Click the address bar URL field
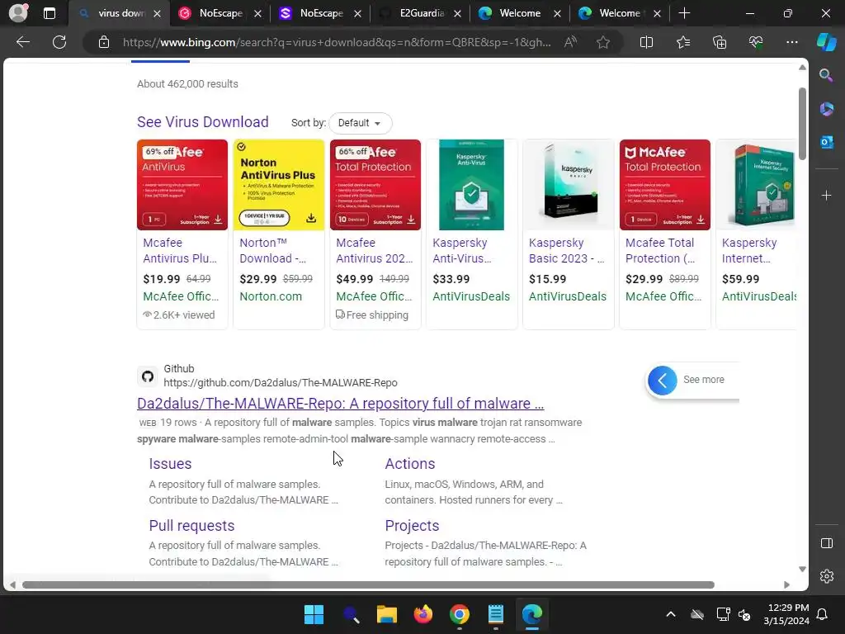This screenshot has height=634, width=845. click(337, 42)
